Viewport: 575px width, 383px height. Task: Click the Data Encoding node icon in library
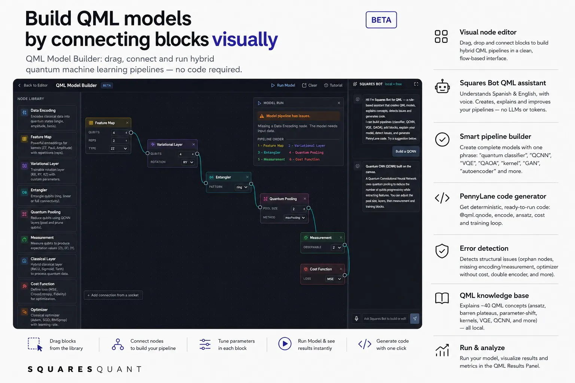(x=24, y=112)
